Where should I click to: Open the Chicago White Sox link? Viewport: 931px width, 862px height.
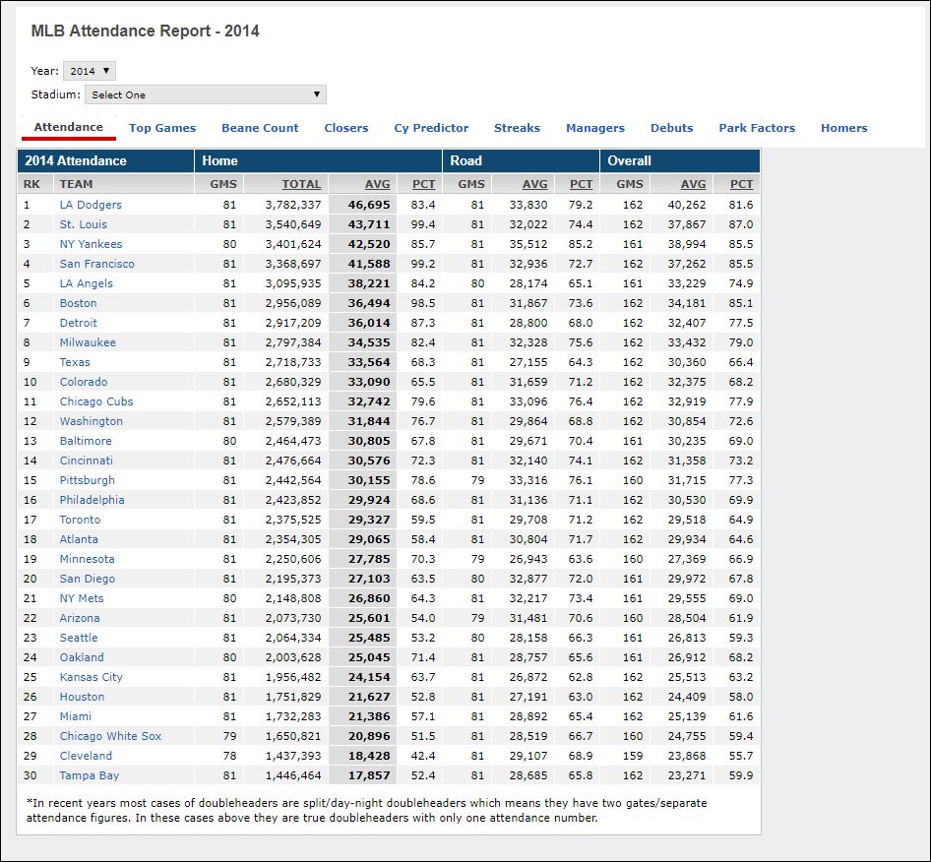click(110, 736)
